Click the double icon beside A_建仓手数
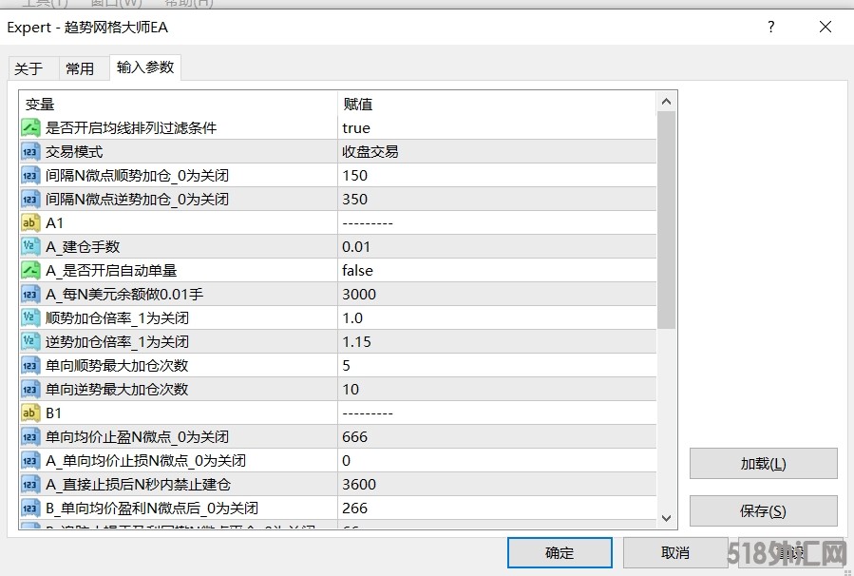Image resolution: width=854 pixels, height=576 pixels. tap(30, 246)
